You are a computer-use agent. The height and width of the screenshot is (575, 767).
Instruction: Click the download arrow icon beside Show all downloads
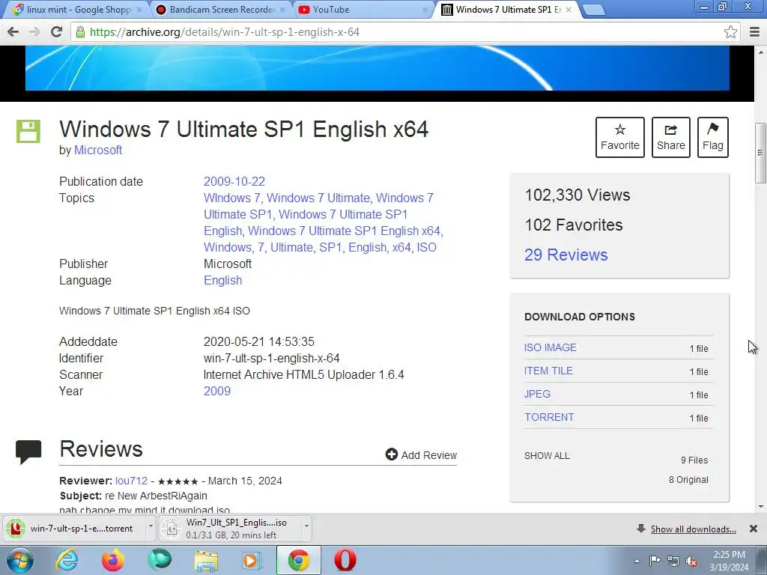click(x=641, y=529)
